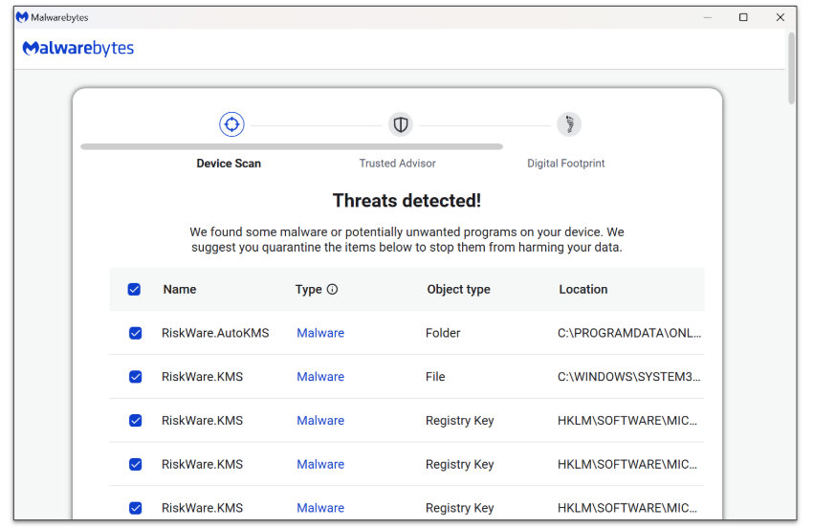Click the Device Scan crosshair step icon
Image resolution: width=813 pixels, height=528 pixels.
tap(231, 124)
